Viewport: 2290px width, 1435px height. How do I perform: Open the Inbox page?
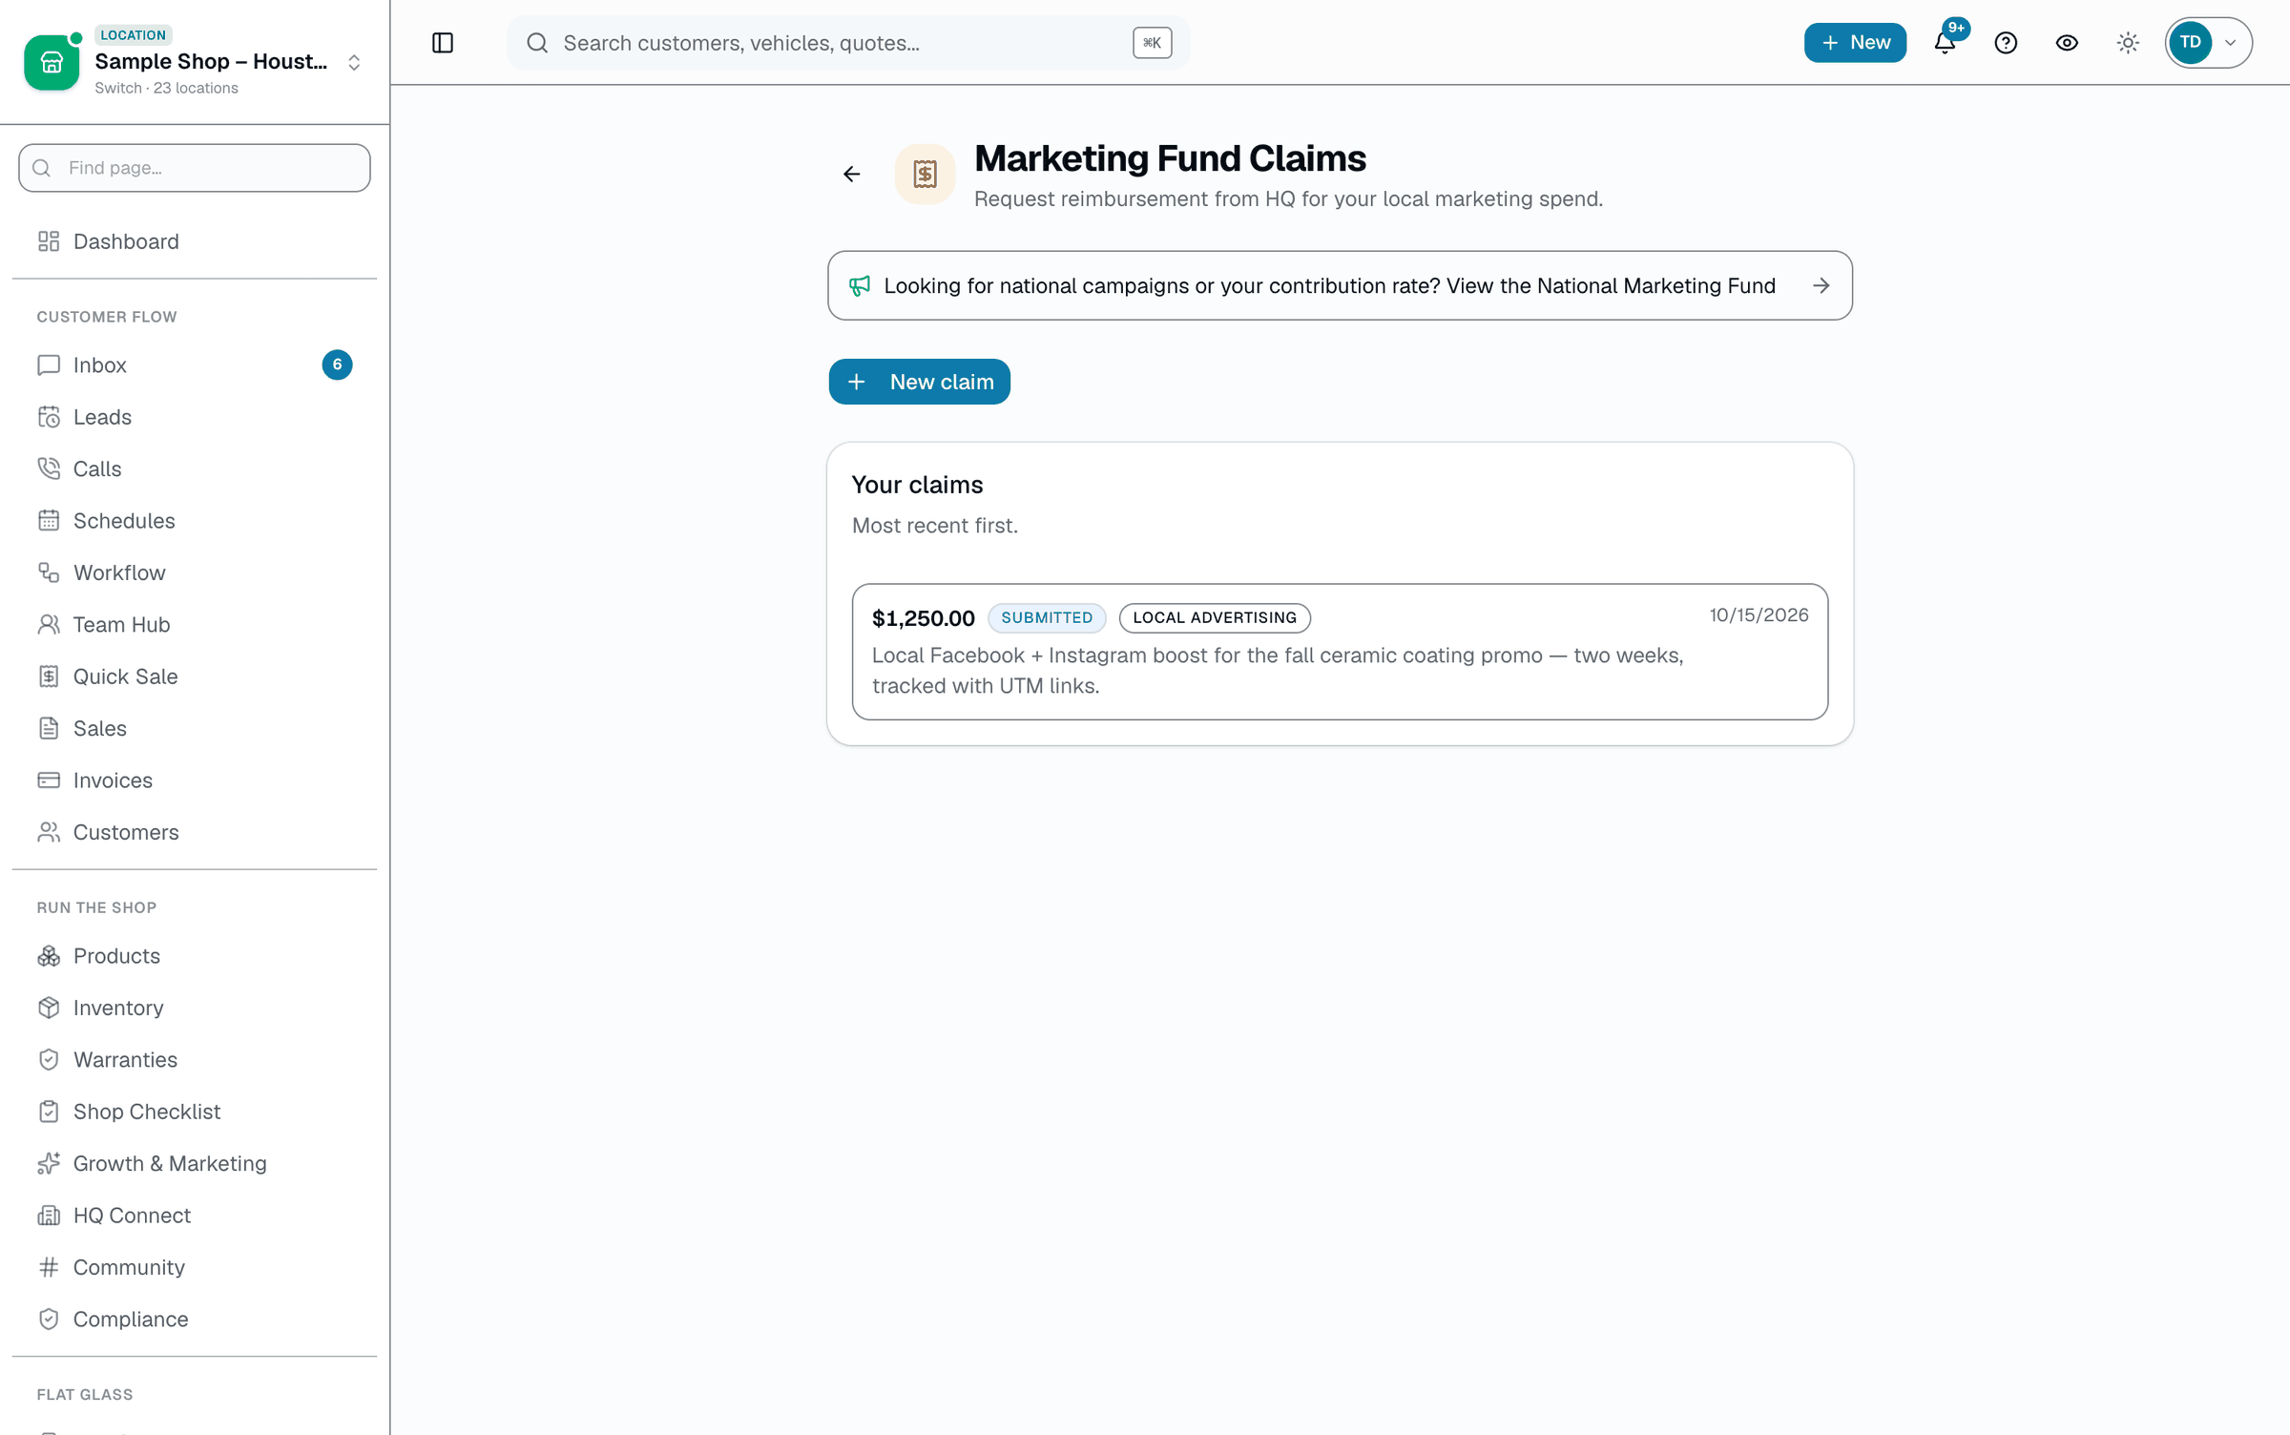point(195,364)
